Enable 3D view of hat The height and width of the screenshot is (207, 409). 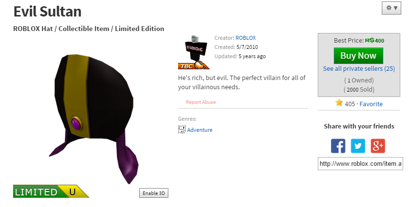[154, 193]
